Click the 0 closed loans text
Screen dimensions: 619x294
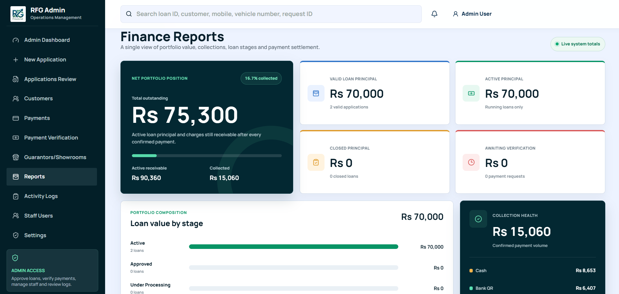point(344,176)
